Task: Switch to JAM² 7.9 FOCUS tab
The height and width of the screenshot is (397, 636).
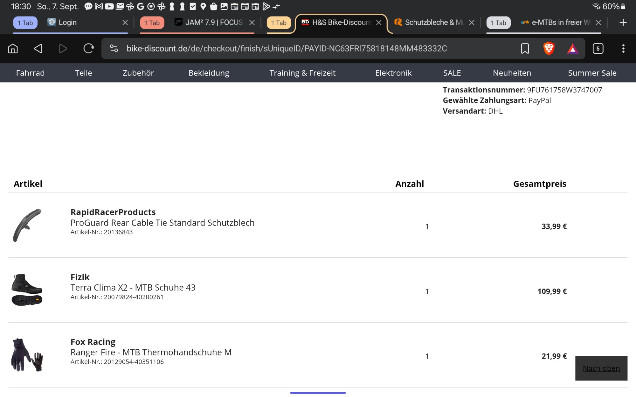Action: point(214,23)
